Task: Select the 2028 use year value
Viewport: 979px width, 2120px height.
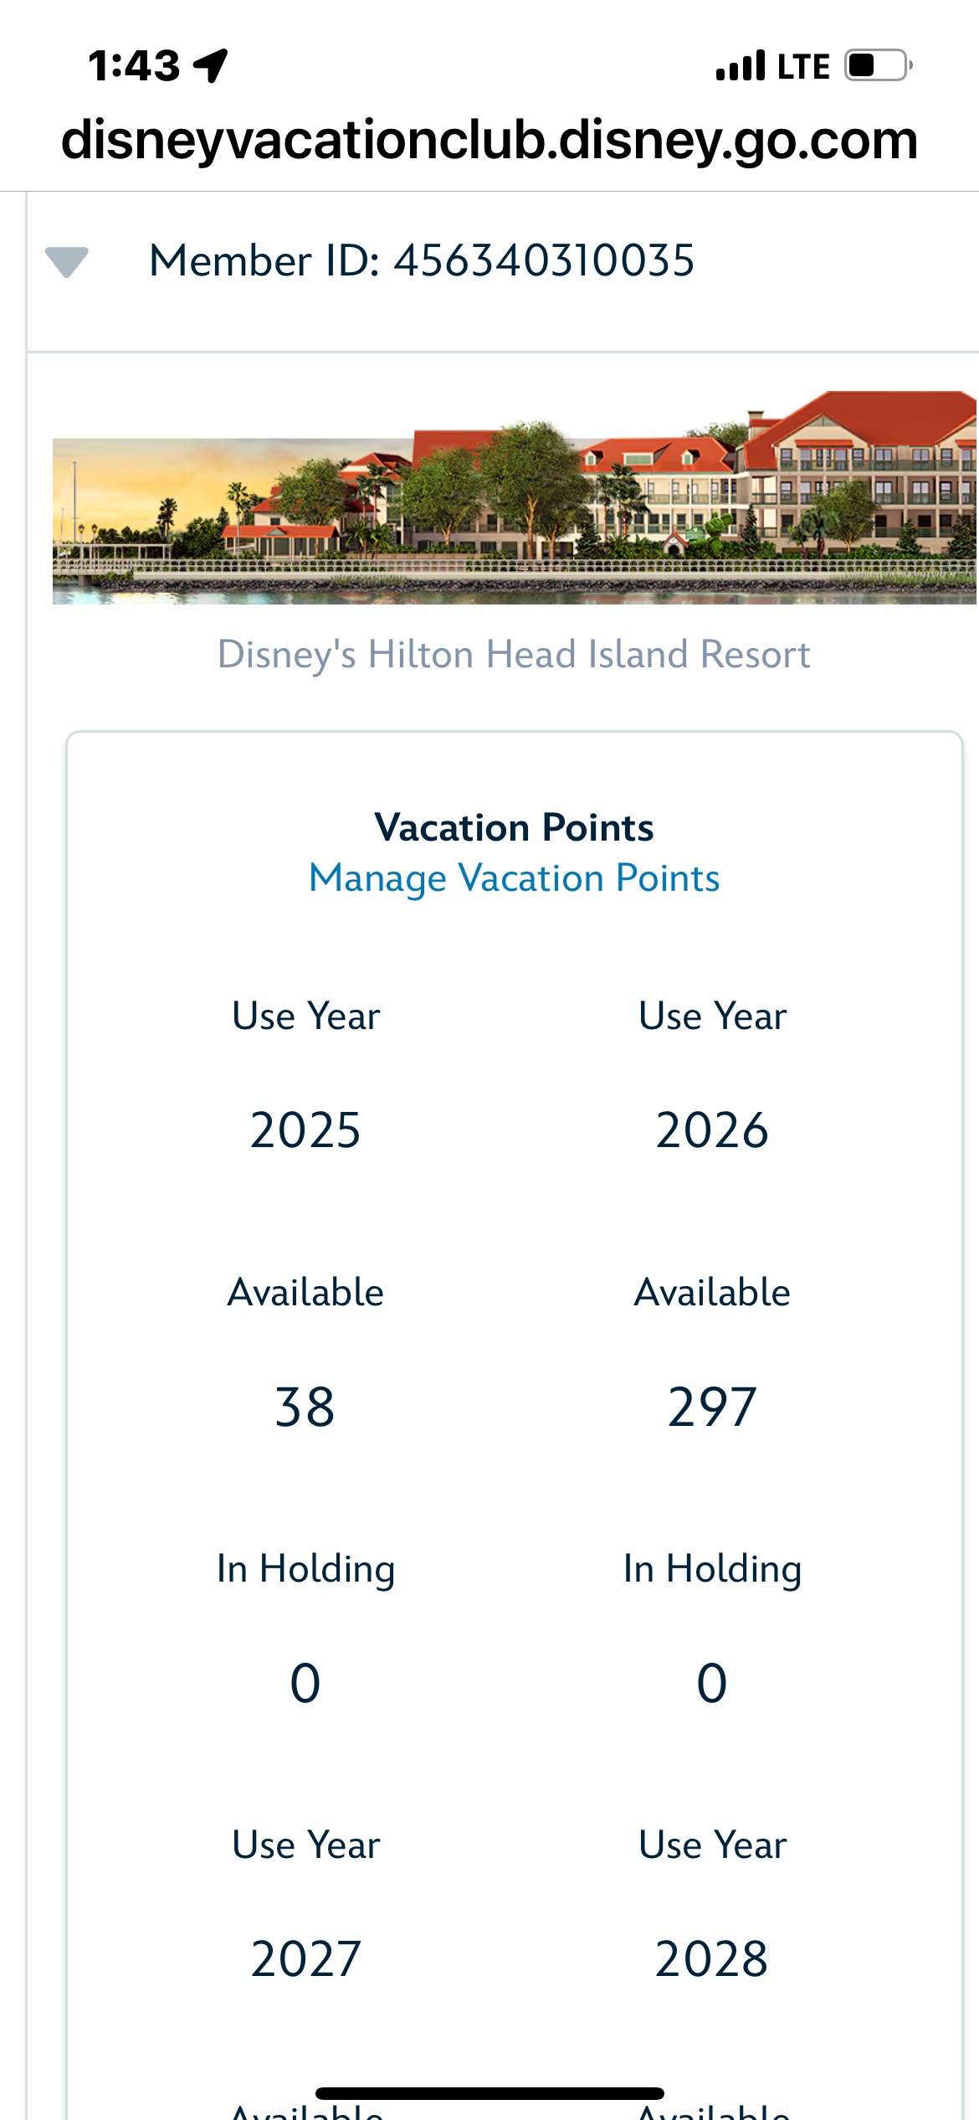Action: point(712,1959)
